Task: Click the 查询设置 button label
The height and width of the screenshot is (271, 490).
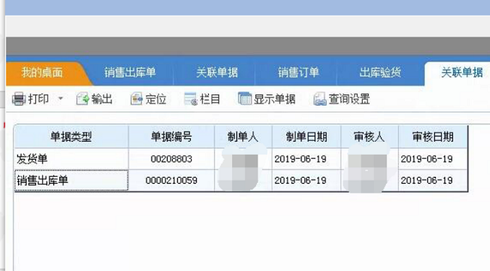Action: coord(349,99)
